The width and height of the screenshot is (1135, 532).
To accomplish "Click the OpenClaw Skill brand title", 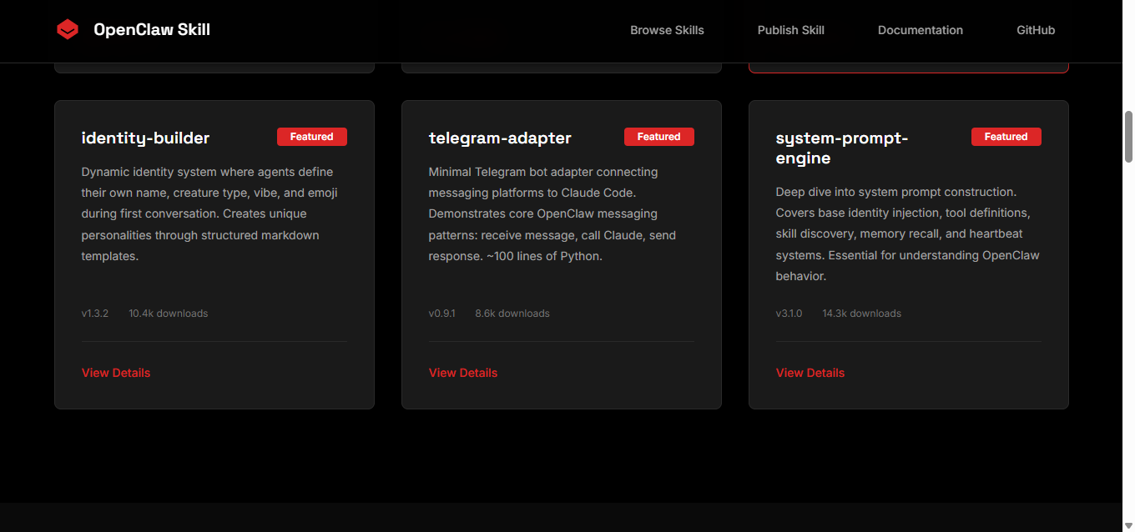I will pos(152,30).
